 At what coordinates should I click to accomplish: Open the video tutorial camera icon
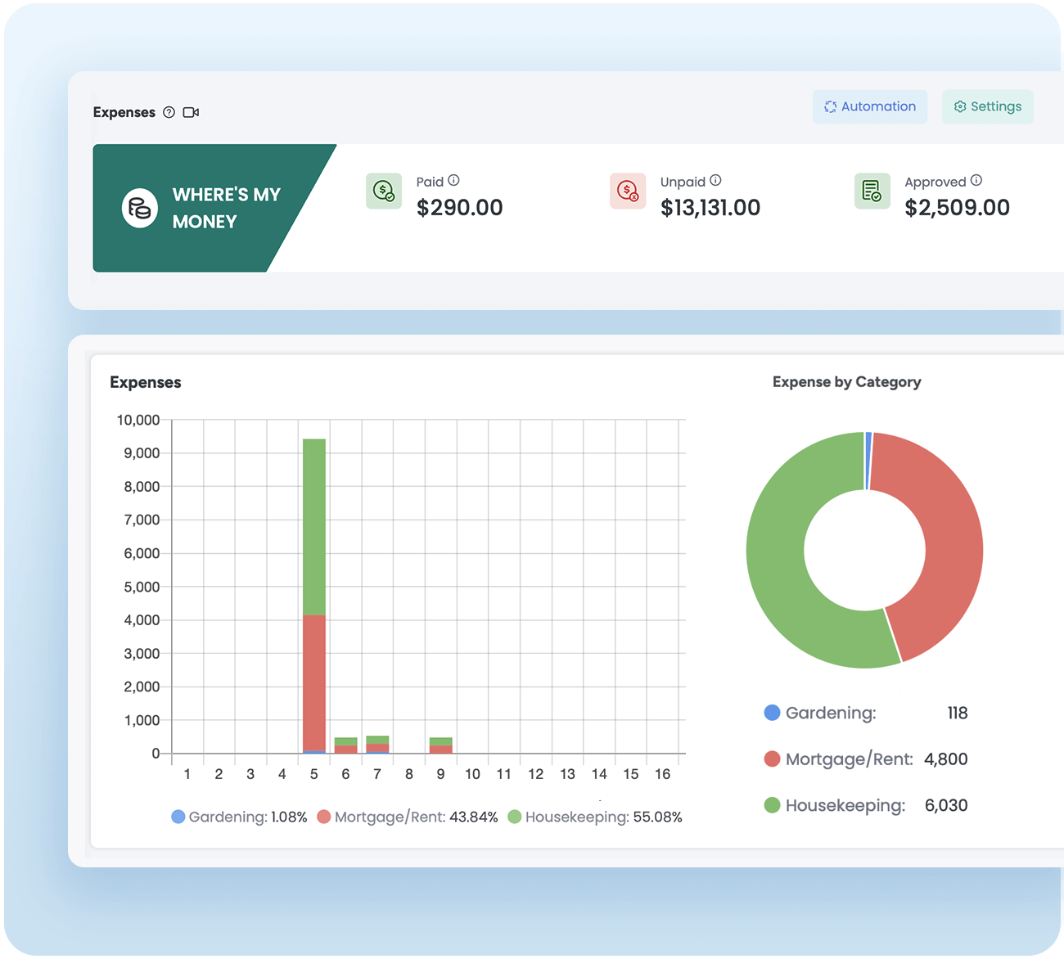(x=191, y=112)
